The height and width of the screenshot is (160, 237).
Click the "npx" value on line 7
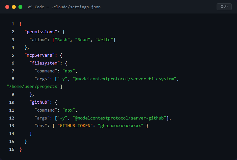click(68, 71)
